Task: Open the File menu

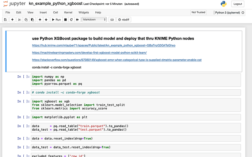Action: (8, 12)
